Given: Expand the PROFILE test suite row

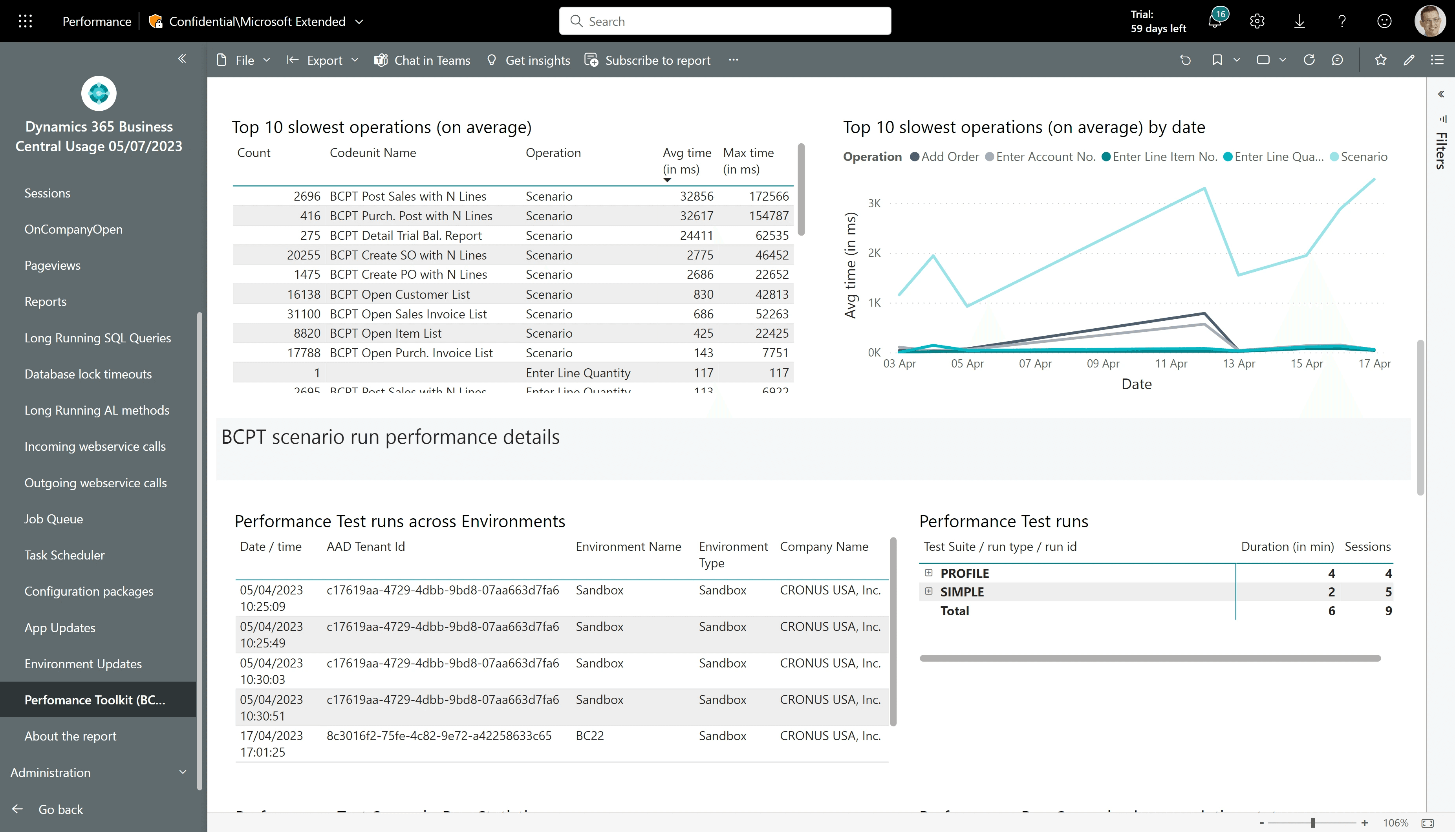Looking at the screenshot, I should (x=929, y=572).
